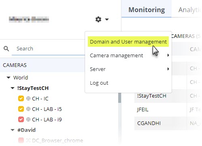Switch to the Analytics tab
This screenshot has height=146, width=202.
pyautogui.click(x=189, y=10)
